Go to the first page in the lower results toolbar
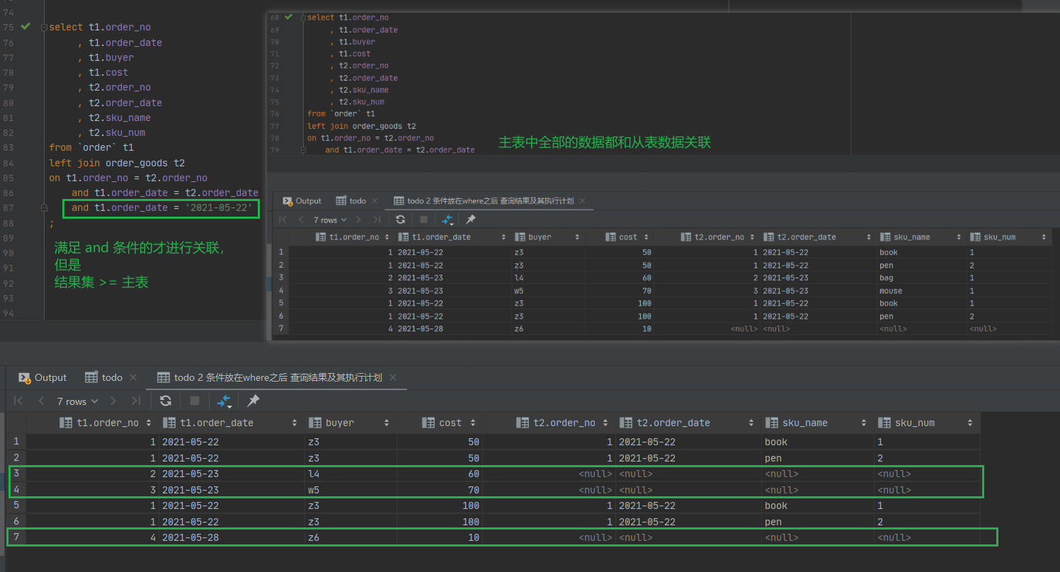The image size is (1060, 572). [19, 401]
